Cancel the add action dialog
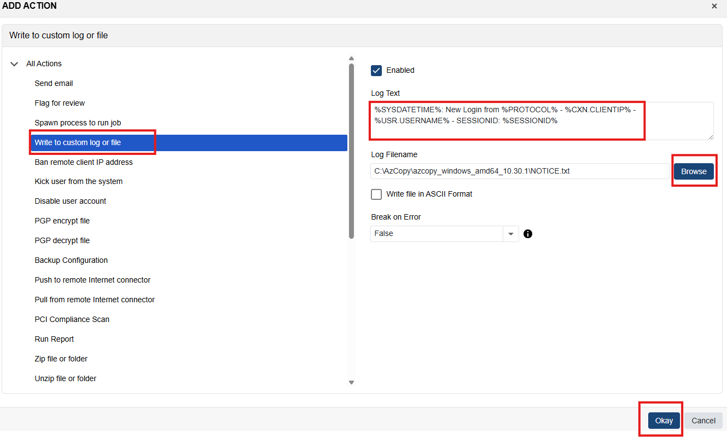The height and width of the screenshot is (437, 727). pyautogui.click(x=703, y=421)
